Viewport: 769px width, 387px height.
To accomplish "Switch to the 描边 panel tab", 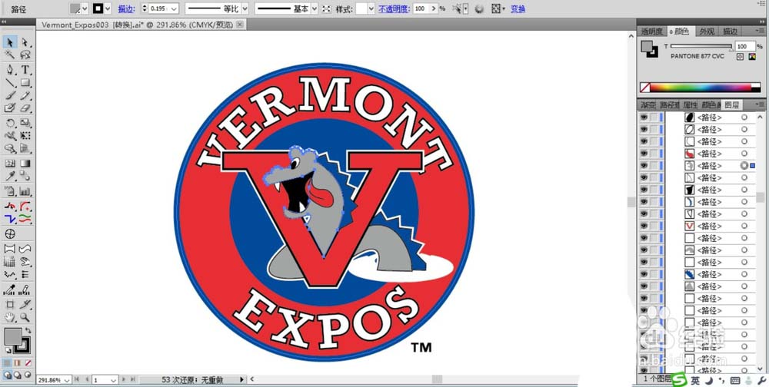I will coord(729,31).
